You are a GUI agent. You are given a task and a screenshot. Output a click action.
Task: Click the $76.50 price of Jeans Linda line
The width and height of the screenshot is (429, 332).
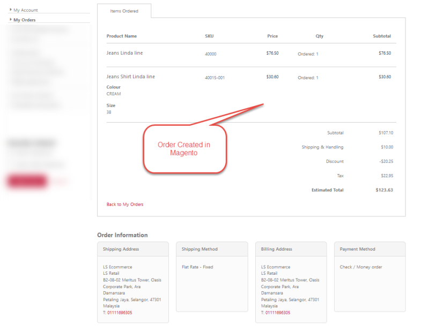coord(272,54)
